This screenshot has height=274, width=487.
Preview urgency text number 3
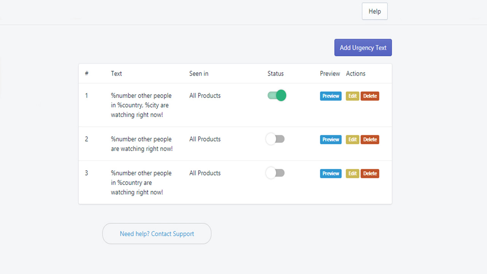331,174
